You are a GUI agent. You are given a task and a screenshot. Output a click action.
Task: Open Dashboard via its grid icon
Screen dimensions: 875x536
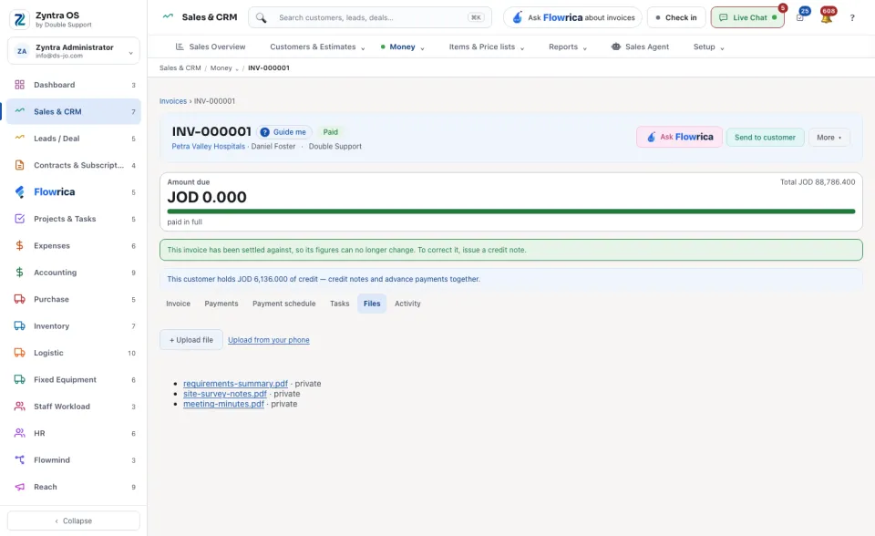(x=19, y=85)
